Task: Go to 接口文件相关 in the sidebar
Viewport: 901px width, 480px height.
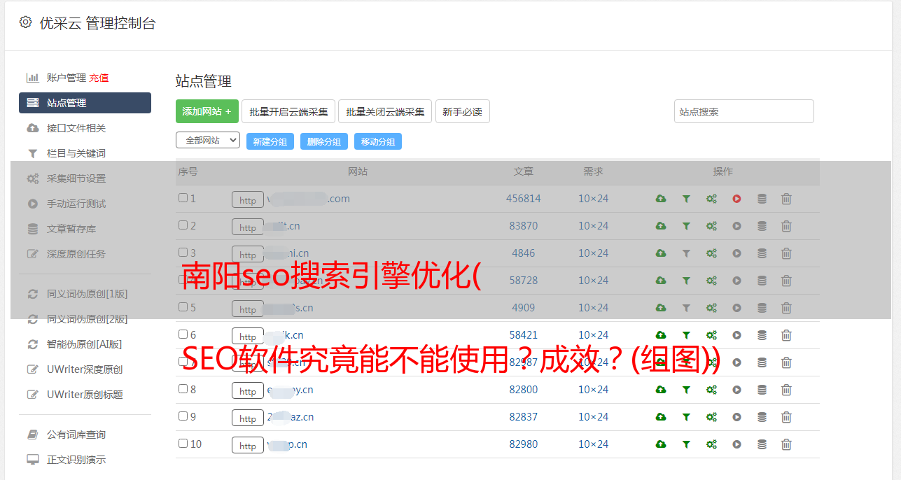Action: (76, 128)
